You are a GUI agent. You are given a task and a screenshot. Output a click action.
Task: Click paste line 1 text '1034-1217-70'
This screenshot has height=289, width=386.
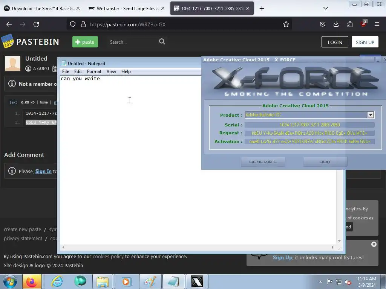pos(41,113)
